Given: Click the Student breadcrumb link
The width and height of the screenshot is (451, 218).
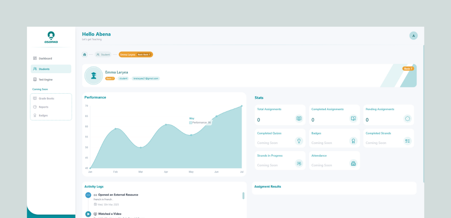Looking at the screenshot, I should tap(103, 54).
